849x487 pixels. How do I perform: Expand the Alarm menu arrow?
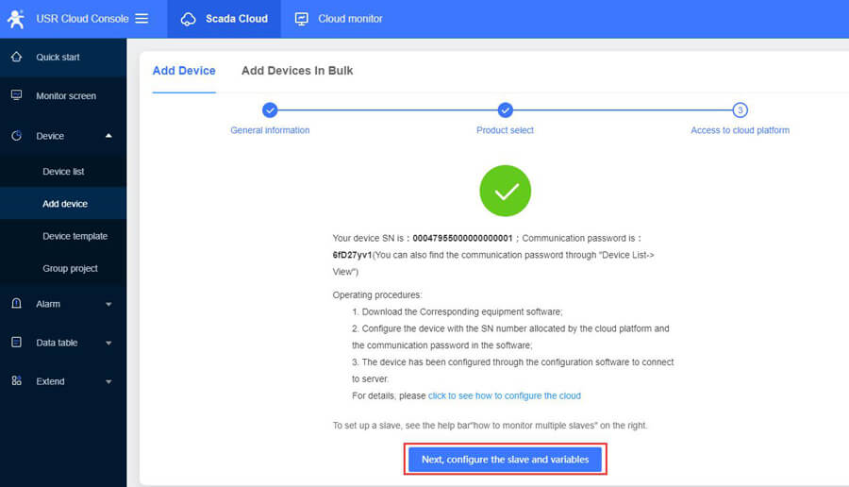[x=108, y=305]
